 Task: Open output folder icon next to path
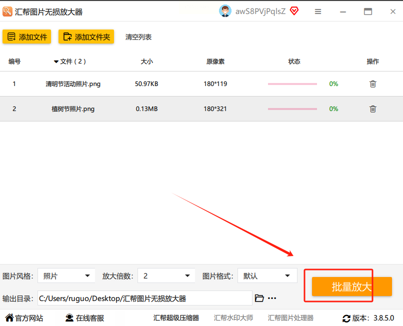pyautogui.click(x=259, y=298)
